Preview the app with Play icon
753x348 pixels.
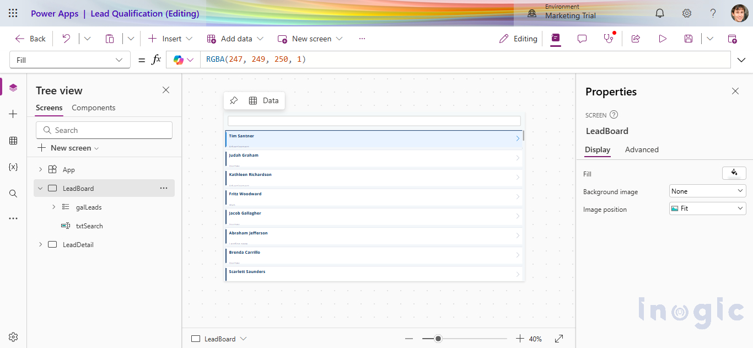click(x=663, y=39)
